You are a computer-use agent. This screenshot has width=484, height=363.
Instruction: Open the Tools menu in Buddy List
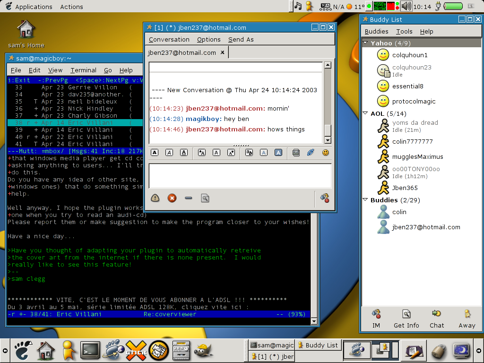click(405, 32)
